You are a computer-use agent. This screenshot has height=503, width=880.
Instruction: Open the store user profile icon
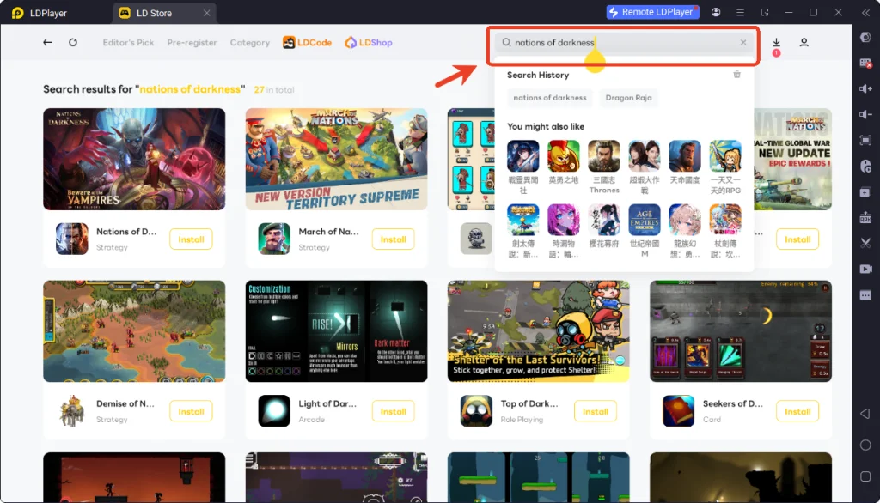804,43
